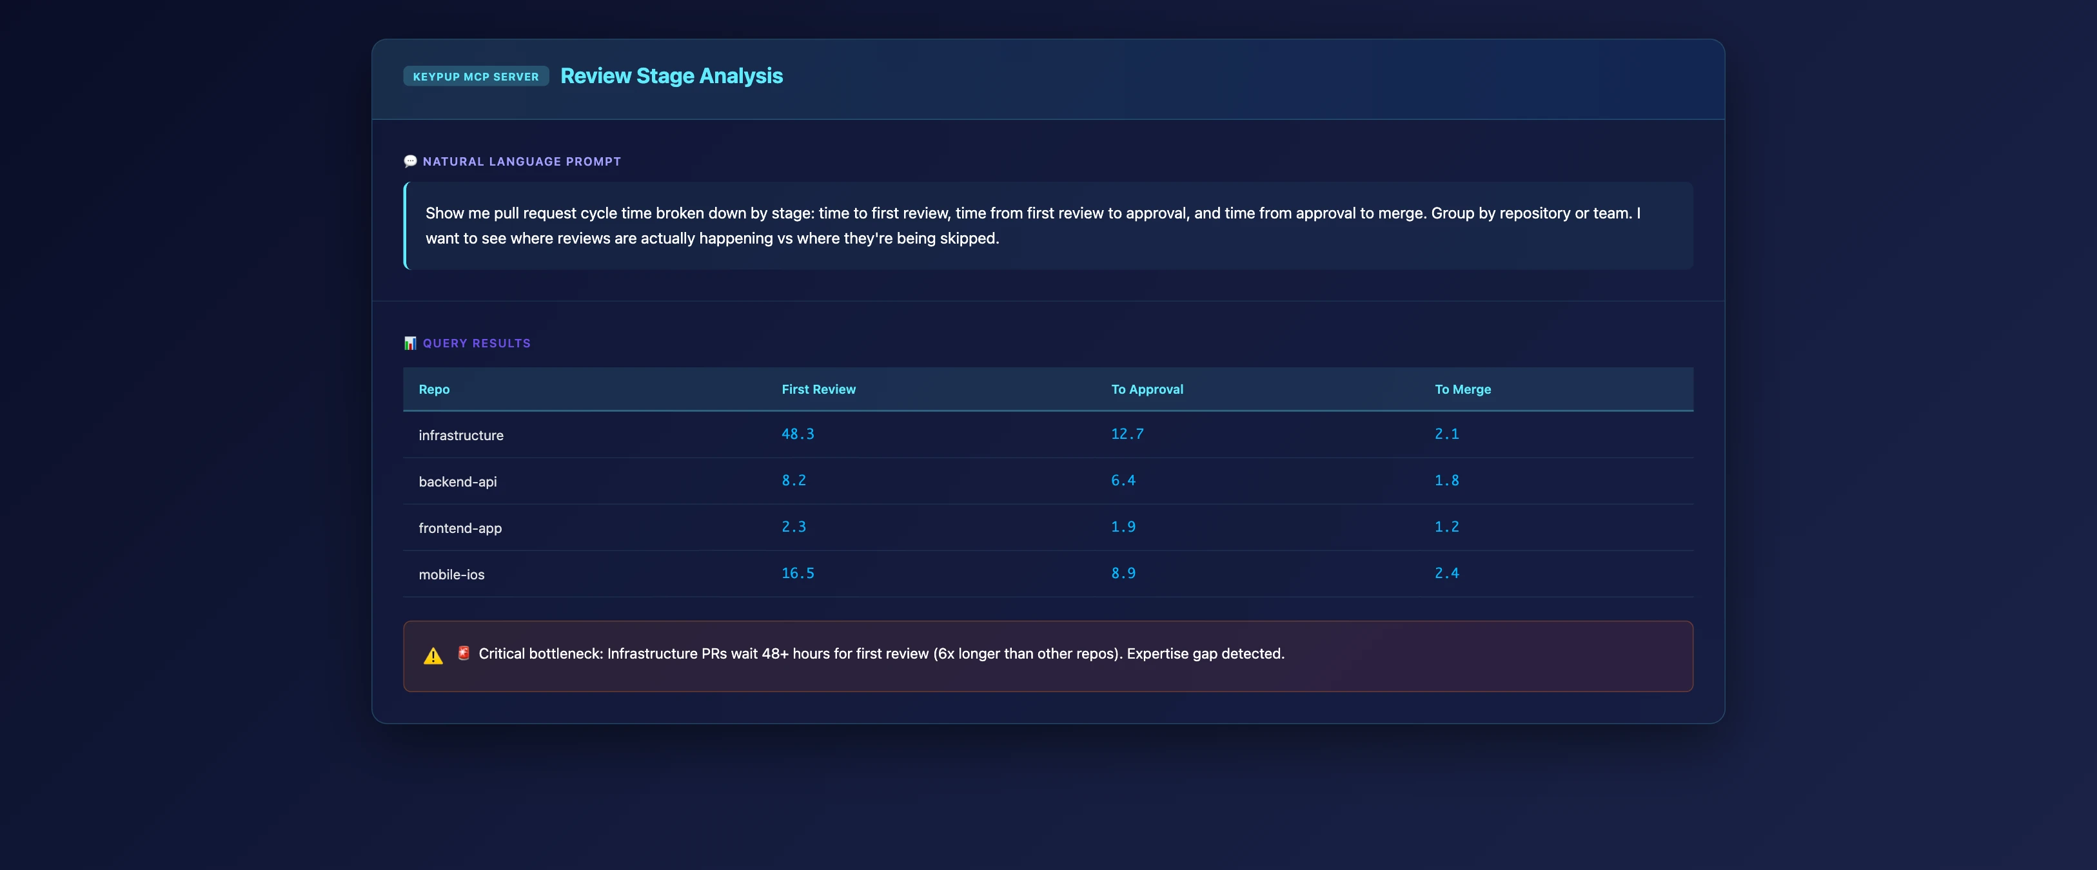The height and width of the screenshot is (870, 2097).
Task: Click the 1.8 to merge value
Action: click(x=1446, y=480)
